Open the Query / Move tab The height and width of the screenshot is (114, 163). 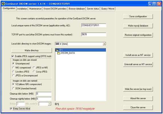(108, 9)
